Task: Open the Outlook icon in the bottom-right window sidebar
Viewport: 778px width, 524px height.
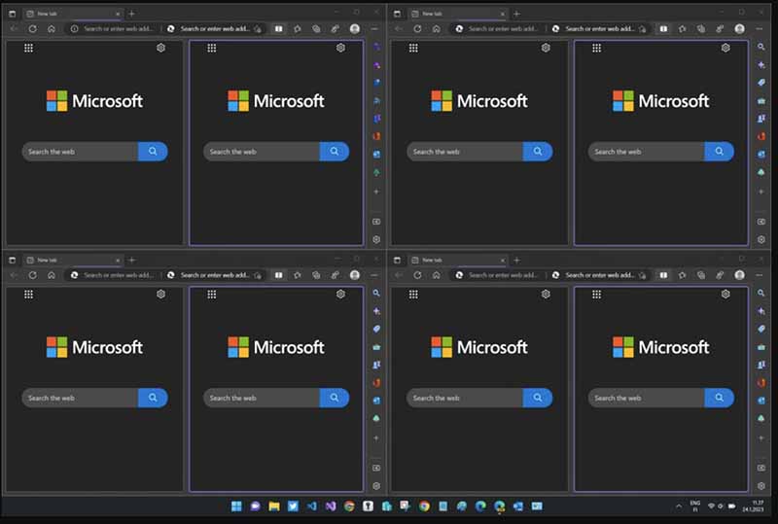Action: (x=761, y=401)
